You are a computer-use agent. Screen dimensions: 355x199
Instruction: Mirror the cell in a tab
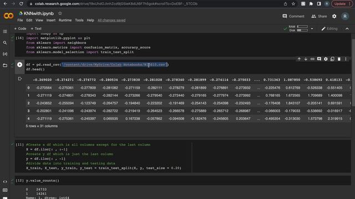point(332,59)
